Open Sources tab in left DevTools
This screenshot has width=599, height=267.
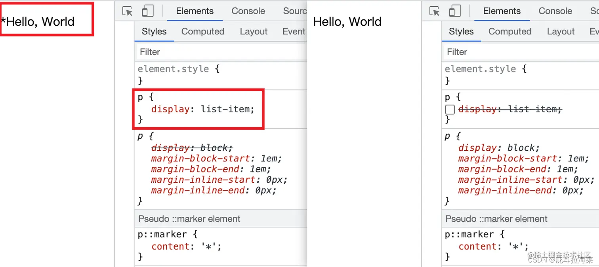295,11
